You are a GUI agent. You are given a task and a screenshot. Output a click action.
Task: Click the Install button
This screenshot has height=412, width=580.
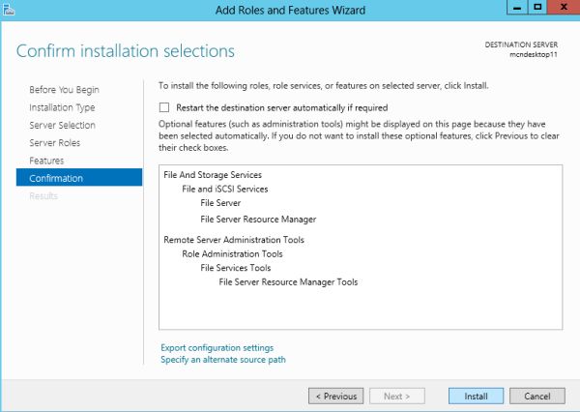pos(476,396)
